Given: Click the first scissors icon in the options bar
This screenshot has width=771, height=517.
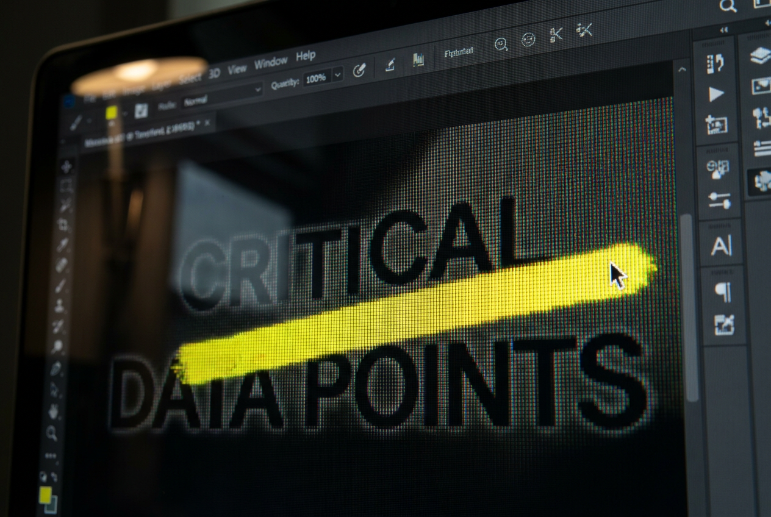Looking at the screenshot, I should [x=556, y=35].
